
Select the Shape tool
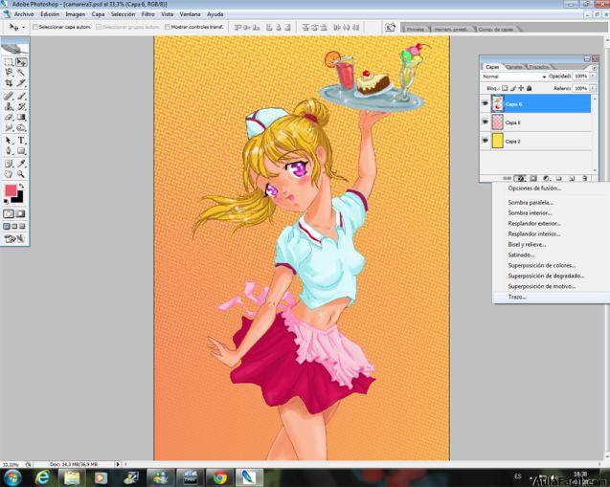coord(21,151)
